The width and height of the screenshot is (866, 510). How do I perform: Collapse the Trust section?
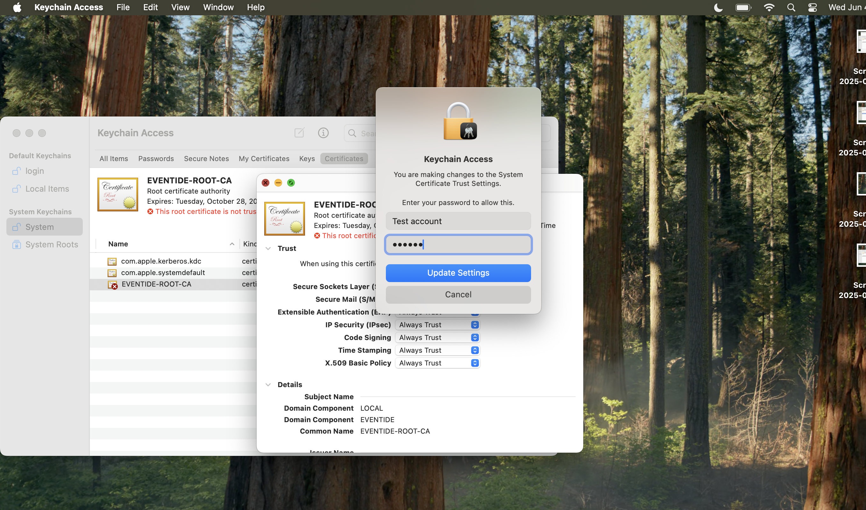click(268, 248)
